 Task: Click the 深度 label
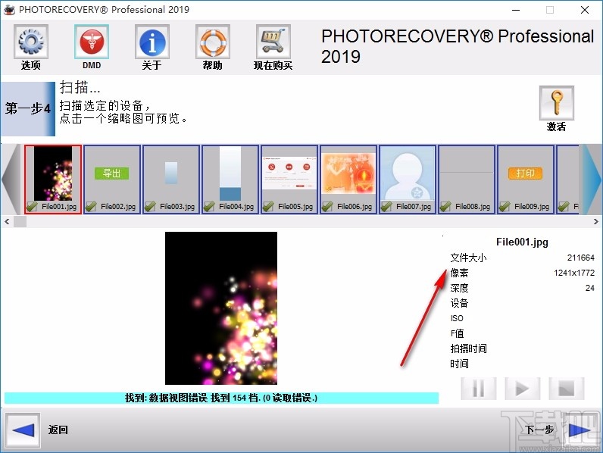coord(459,288)
